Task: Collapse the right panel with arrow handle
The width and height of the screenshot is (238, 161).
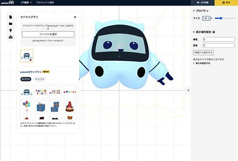Action: tap(188, 90)
